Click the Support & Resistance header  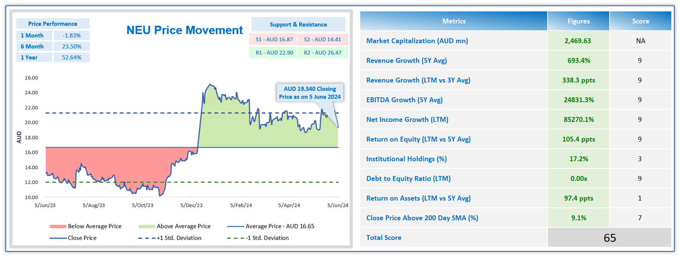[x=298, y=24]
